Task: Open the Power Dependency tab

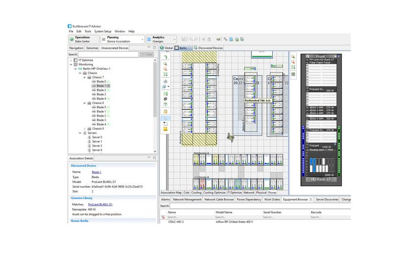Action: point(249,199)
